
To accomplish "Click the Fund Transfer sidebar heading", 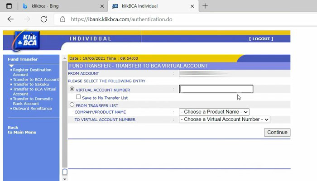I will tap(23, 59).
